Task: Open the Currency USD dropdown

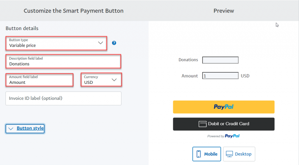Action: pos(101,80)
